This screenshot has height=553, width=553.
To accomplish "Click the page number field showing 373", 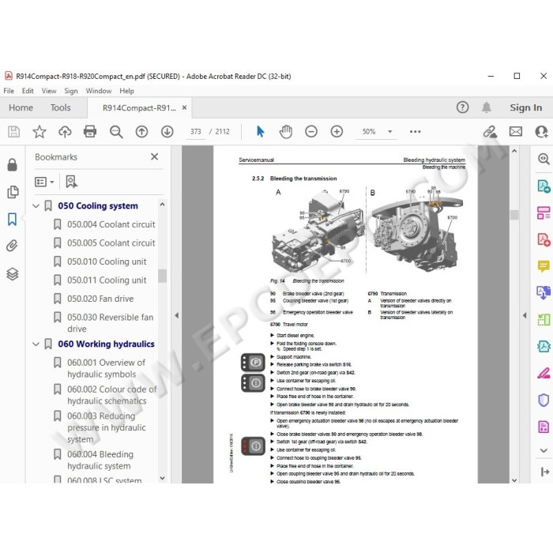I will 196,132.
